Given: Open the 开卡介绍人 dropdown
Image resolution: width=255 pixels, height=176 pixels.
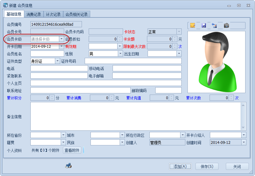Looking at the screenshot, I should (x=244, y=135).
